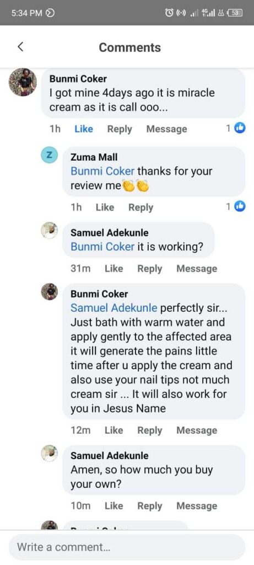
Task: Like Bunmi Coker's 'miracle cream' comment
Action: click(x=83, y=129)
